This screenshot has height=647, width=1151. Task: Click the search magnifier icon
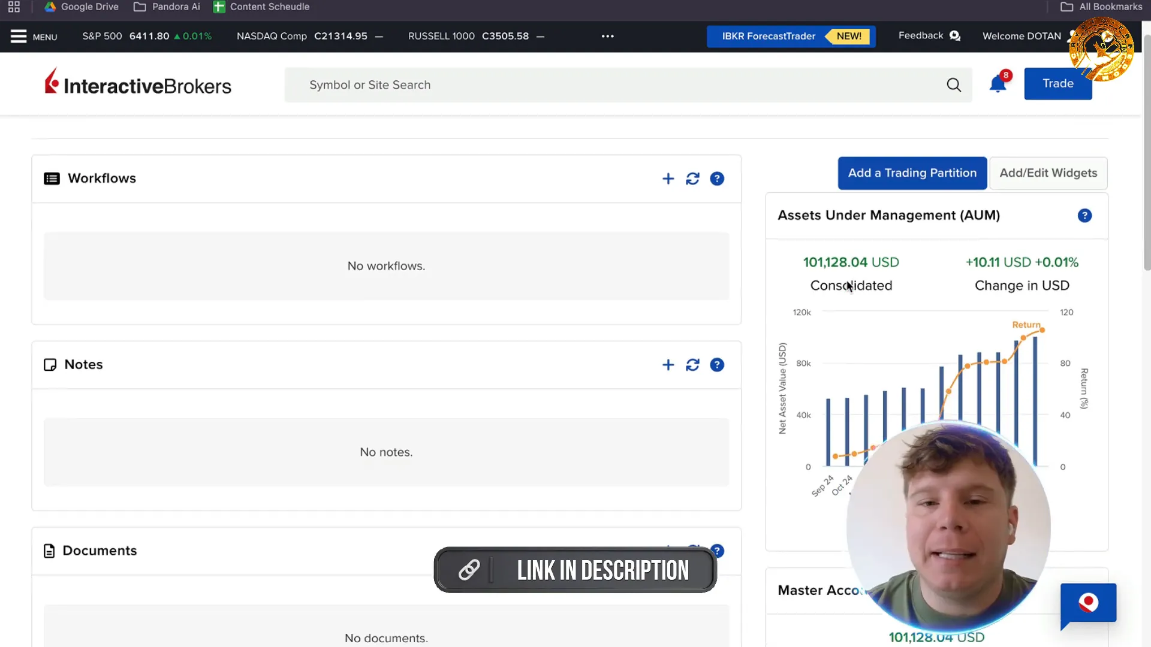coord(954,85)
